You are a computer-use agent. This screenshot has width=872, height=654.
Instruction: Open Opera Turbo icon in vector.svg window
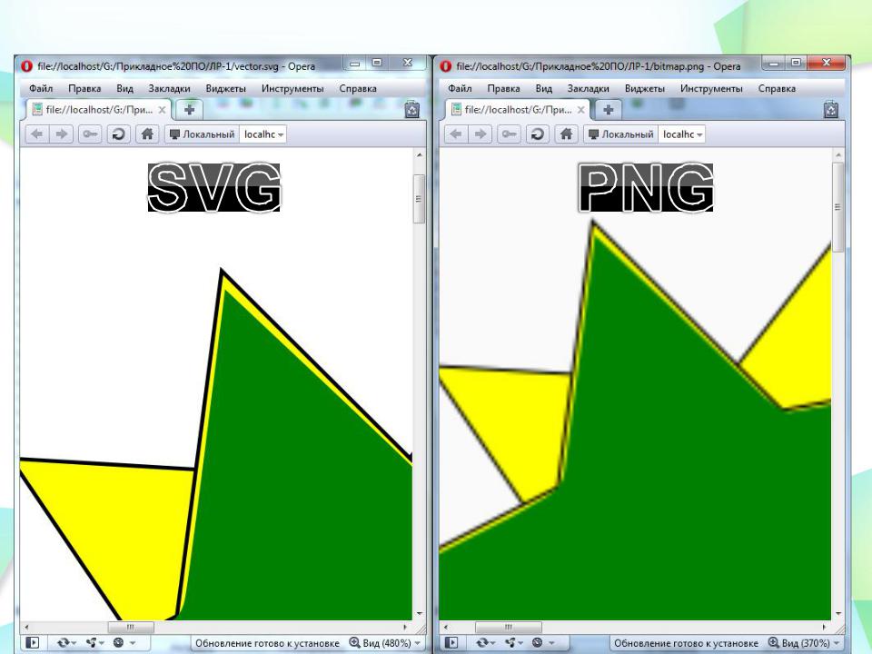118,643
